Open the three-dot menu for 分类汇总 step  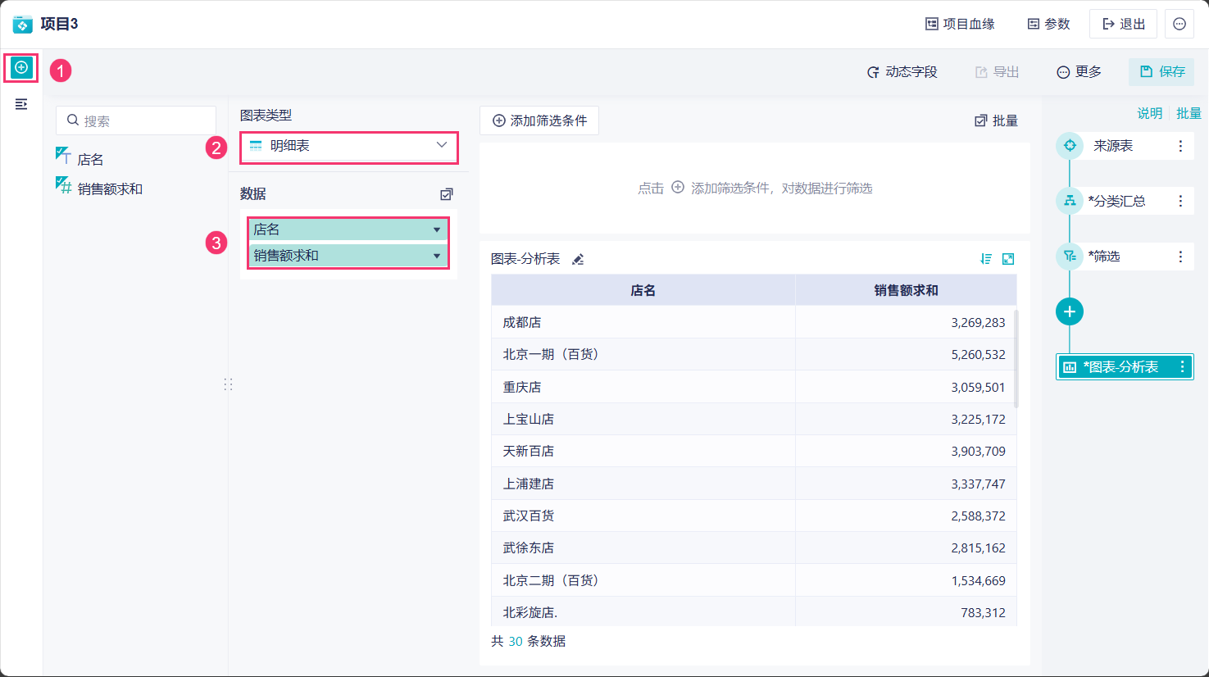(x=1180, y=201)
